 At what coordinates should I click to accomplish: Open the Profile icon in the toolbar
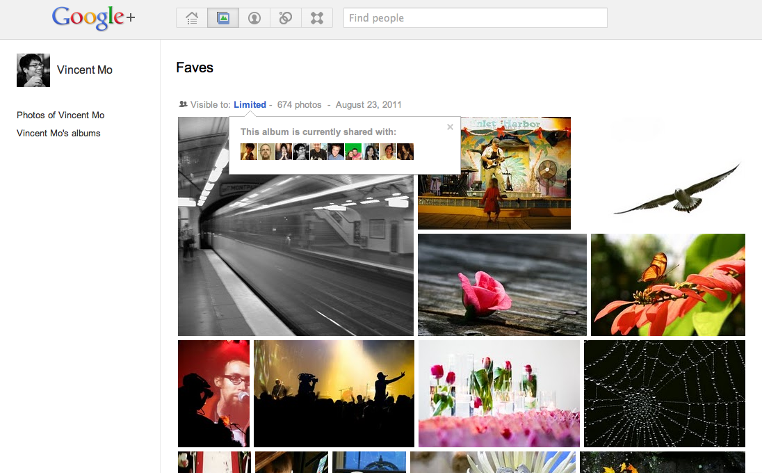pyautogui.click(x=254, y=17)
